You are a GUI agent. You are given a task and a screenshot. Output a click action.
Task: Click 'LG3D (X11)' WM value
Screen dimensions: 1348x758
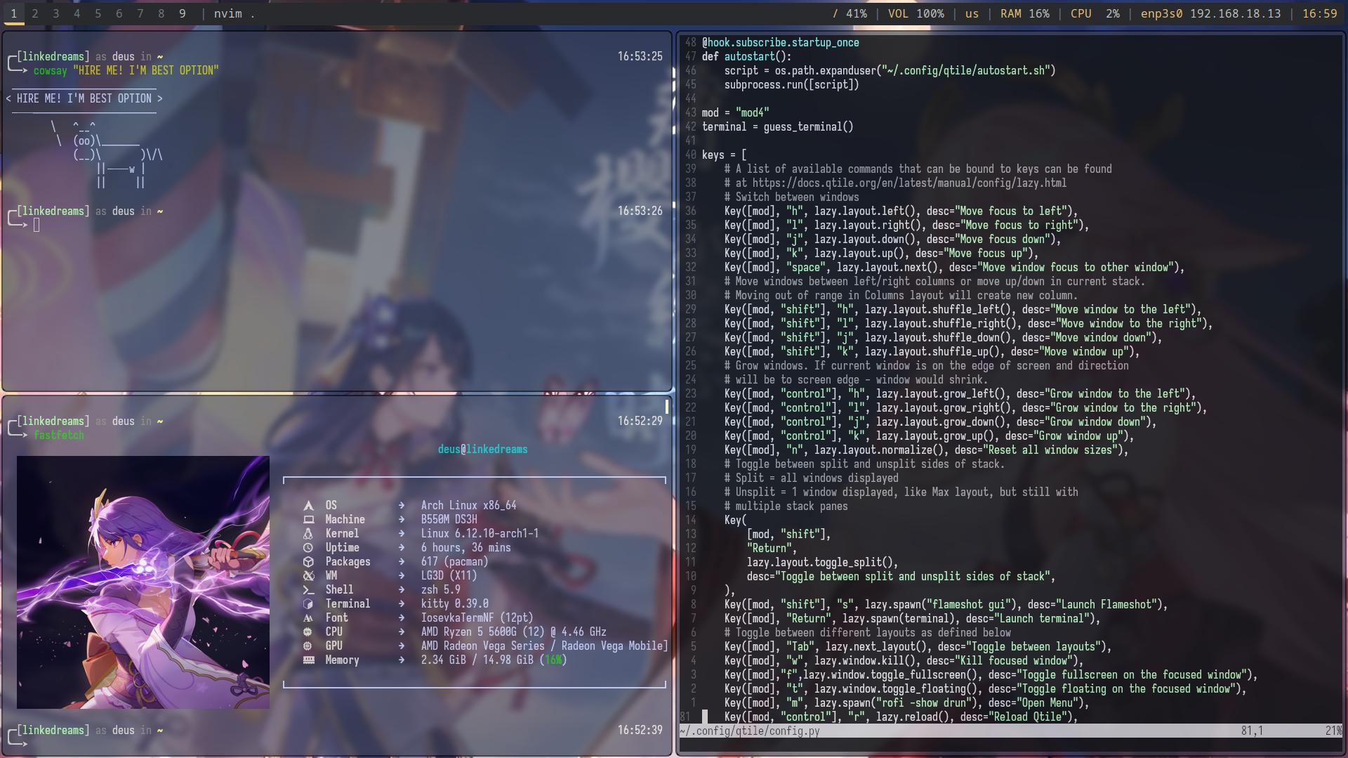pyautogui.click(x=449, y=575)
